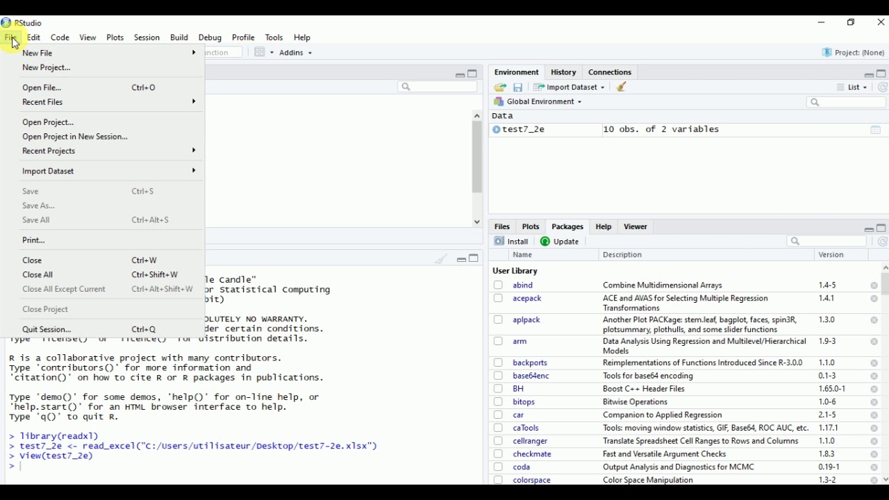Open the Addins dropdown
This screenshot has height=500, width=889.
point(297,53)
